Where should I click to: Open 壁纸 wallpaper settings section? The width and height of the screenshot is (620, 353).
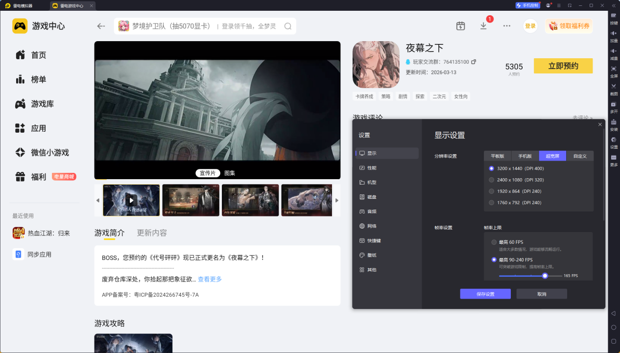(x=387, y=255)
